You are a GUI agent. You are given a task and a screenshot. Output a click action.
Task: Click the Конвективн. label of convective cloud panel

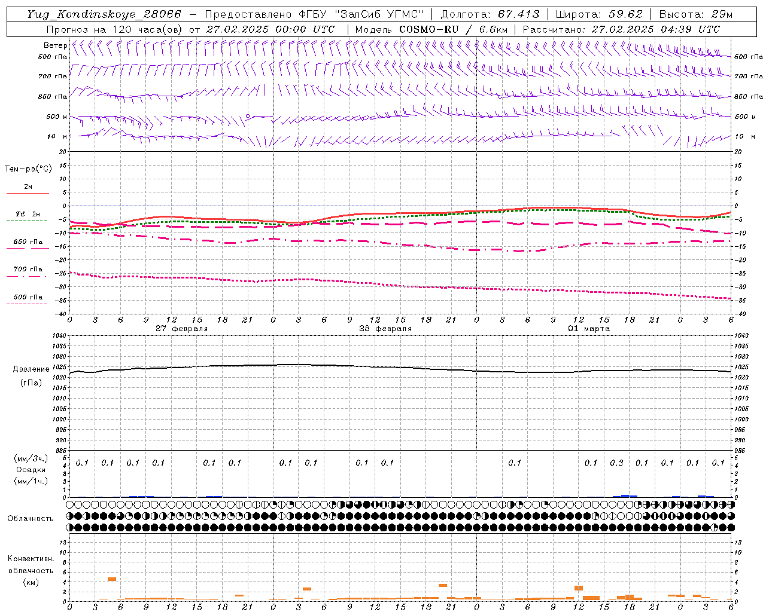click(31, 559)
